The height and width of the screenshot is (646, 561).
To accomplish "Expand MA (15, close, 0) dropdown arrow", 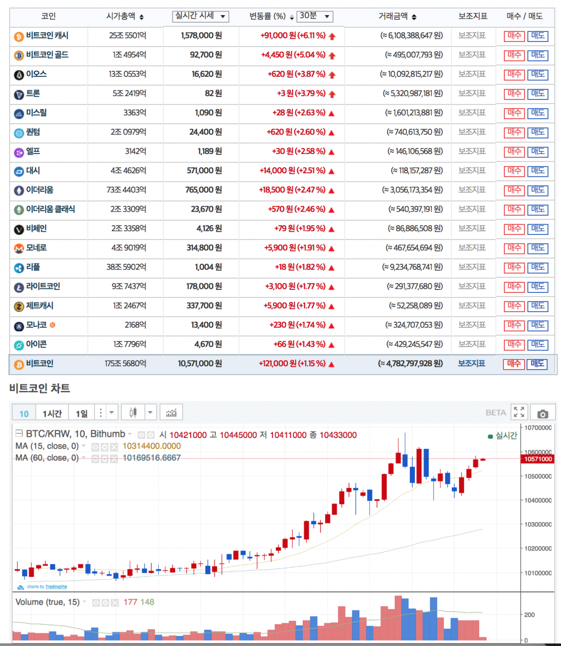I will point(83,446).
